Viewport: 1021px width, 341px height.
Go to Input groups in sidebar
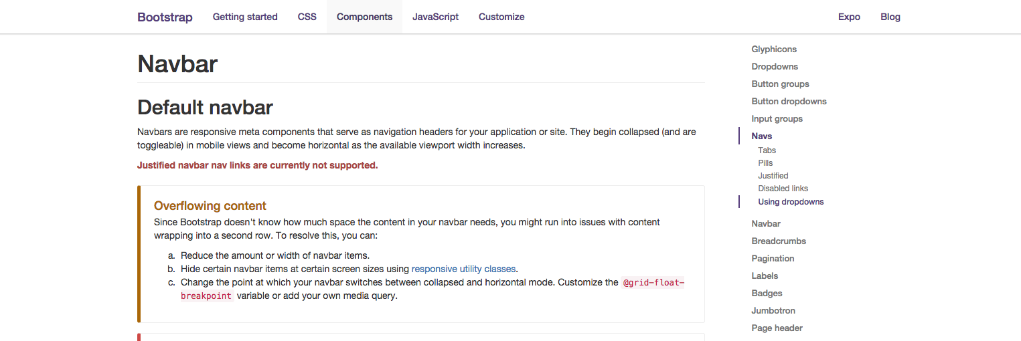point(777,118)
